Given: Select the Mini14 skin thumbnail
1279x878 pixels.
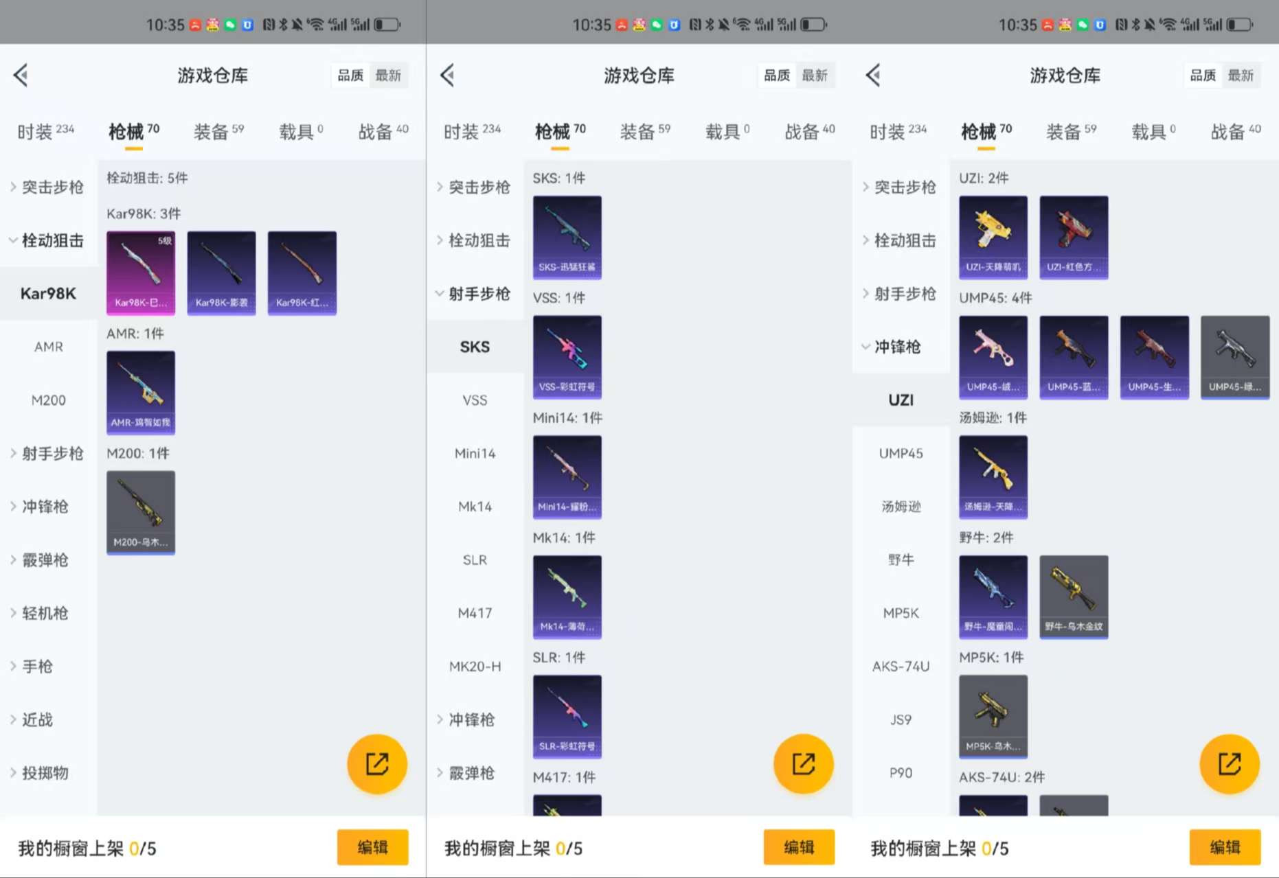Looking at the screenshot, I should tap(567, 477).
